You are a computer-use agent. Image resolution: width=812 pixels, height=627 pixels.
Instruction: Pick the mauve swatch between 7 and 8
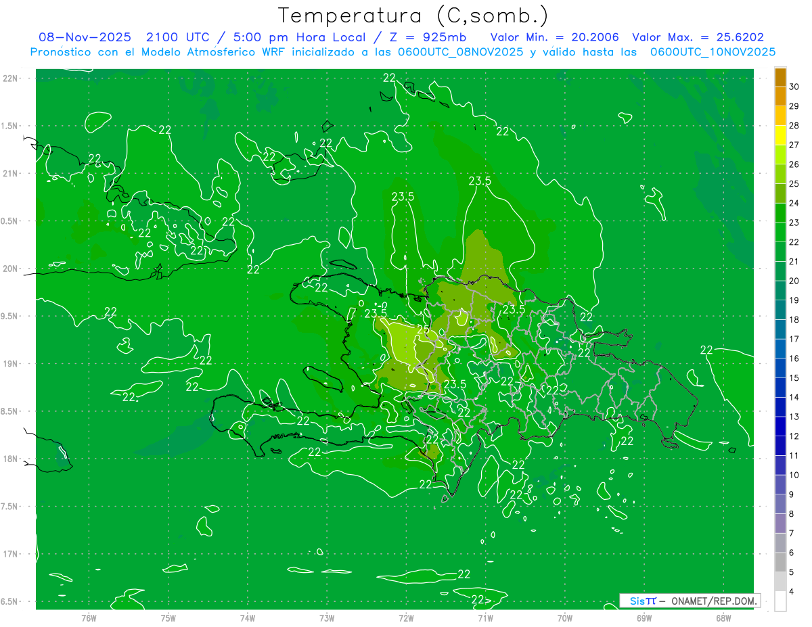pyautogui.click(x=780, y=524)
